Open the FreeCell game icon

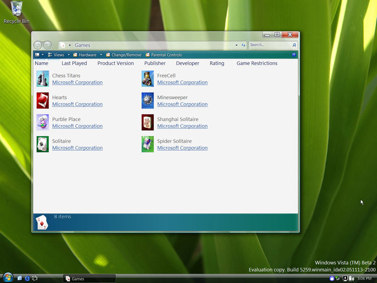click(x=148, y=79)
